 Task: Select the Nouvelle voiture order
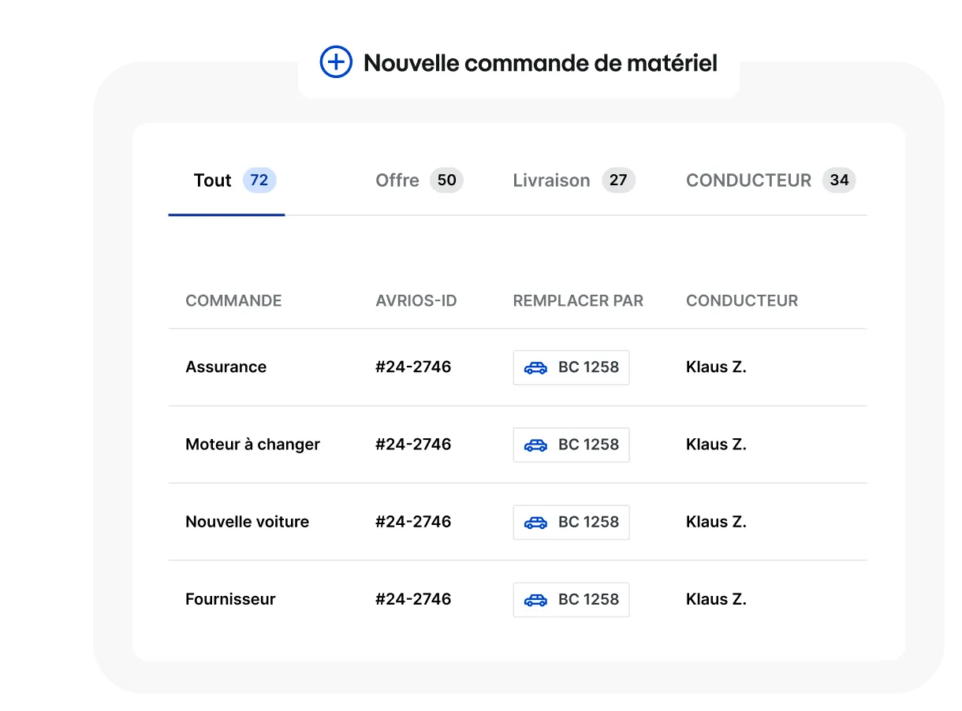tap(517, 522)
